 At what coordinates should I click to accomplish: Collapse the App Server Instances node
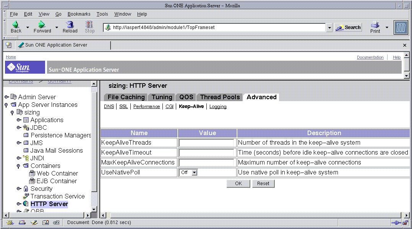6,105
